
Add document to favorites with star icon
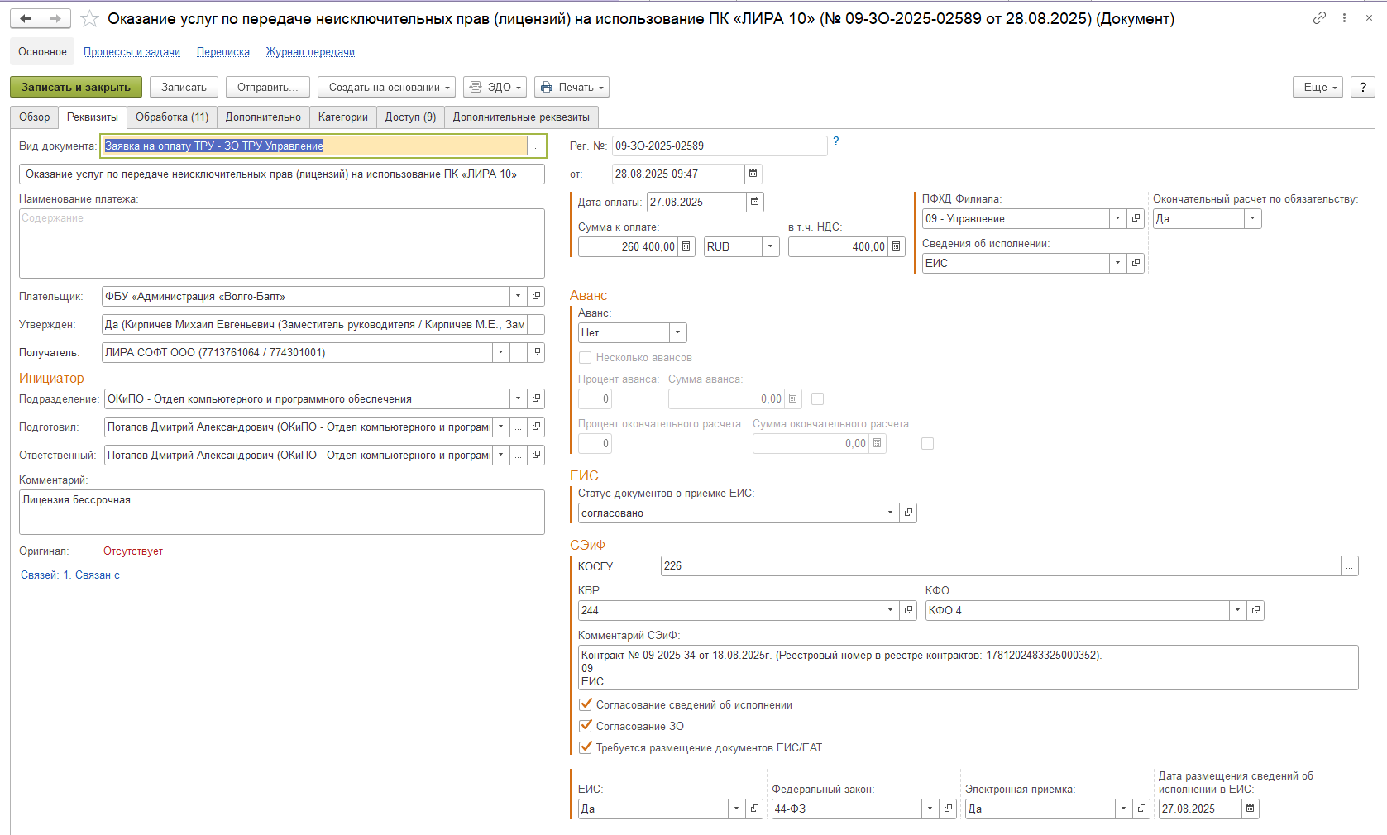click(x=89, y=19)
